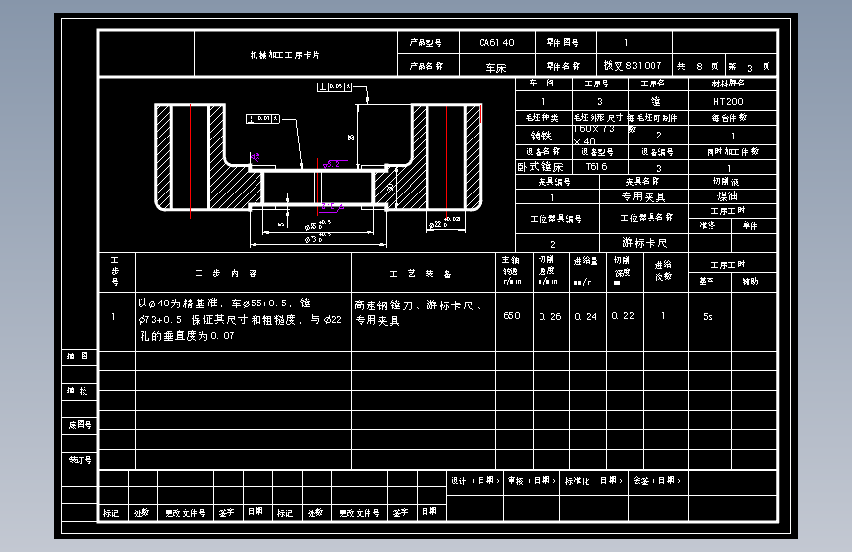Select the equipment name 卧式镗床
This screenshot has width=852, height=552.
tap(540, 167)
